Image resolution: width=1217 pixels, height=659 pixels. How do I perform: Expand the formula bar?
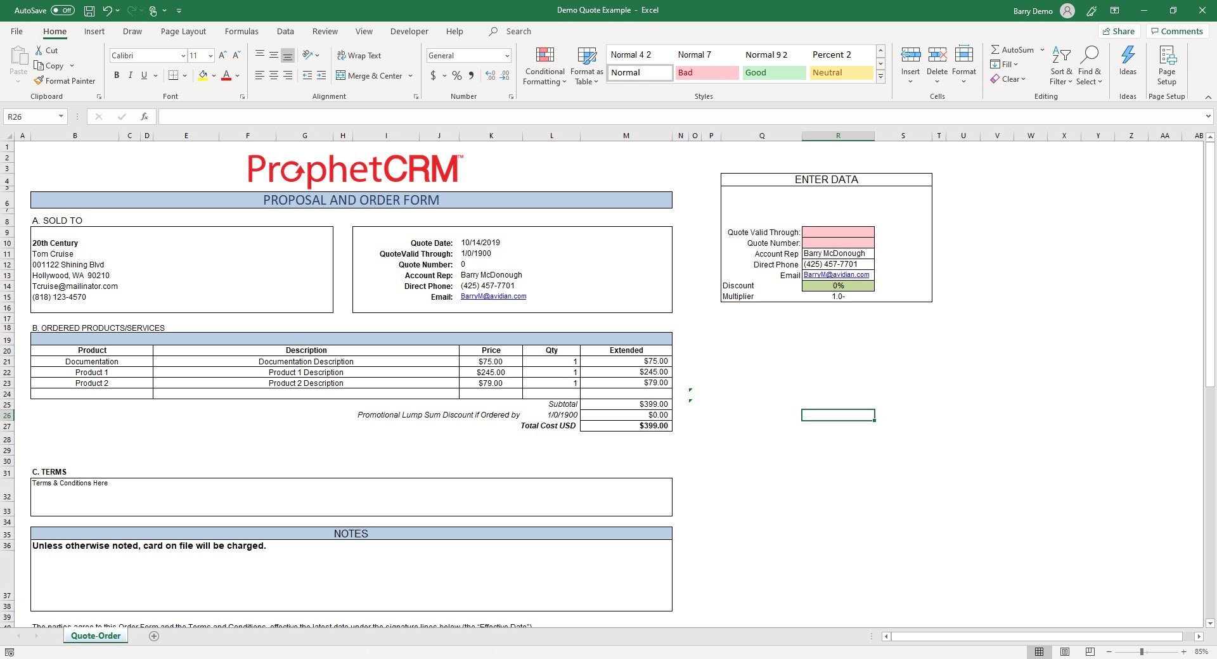pyautogui.click(x=1208, y=117)
